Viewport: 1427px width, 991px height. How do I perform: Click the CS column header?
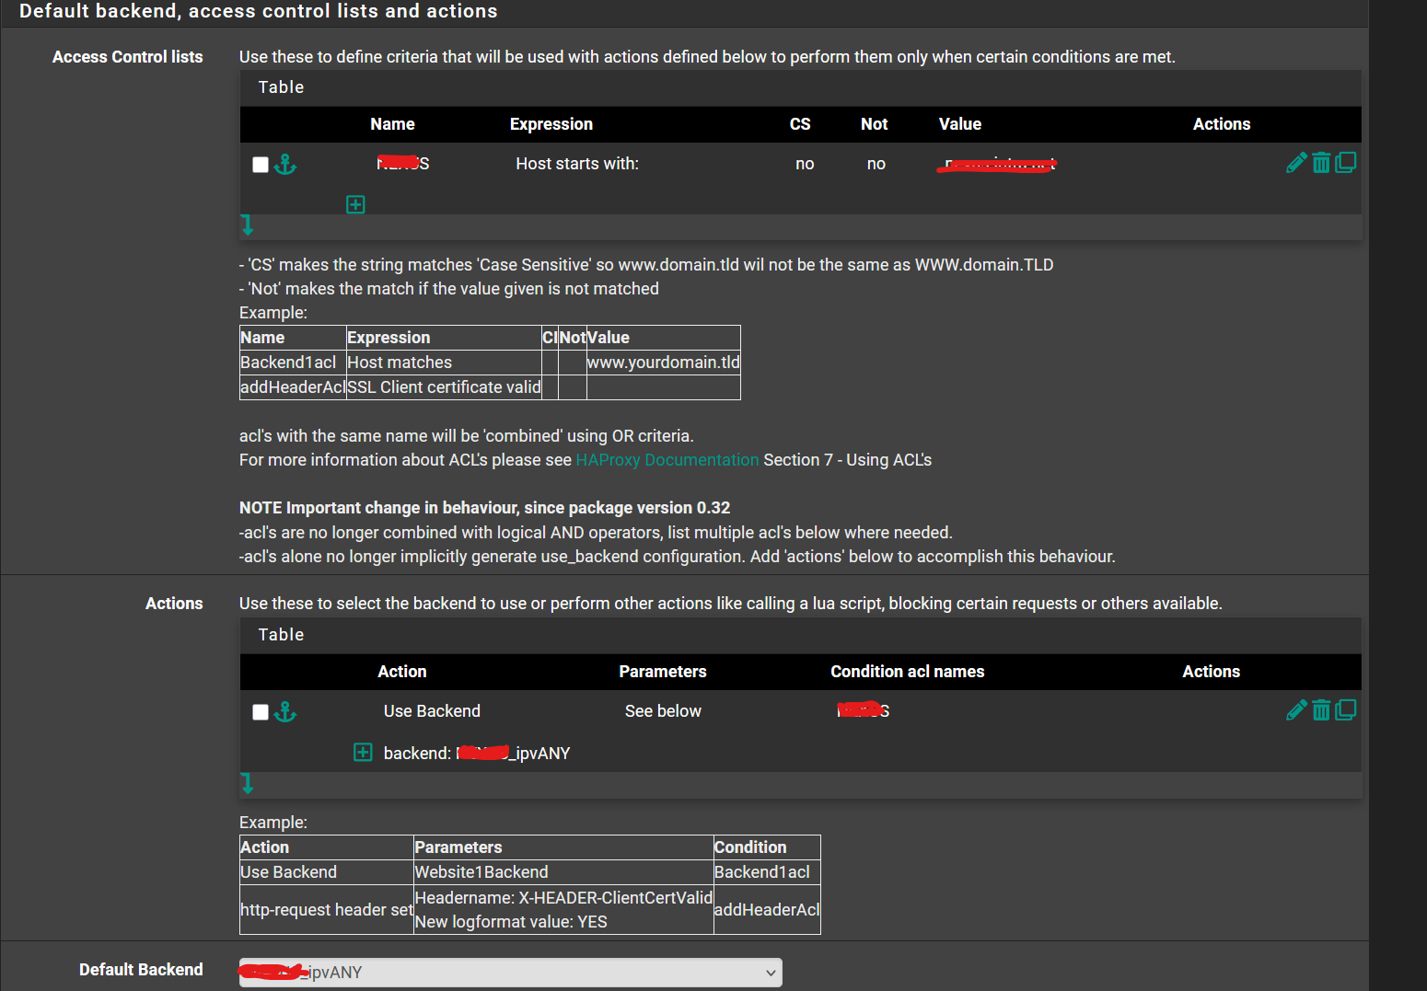pyautogui.click(x=800, y=124)
